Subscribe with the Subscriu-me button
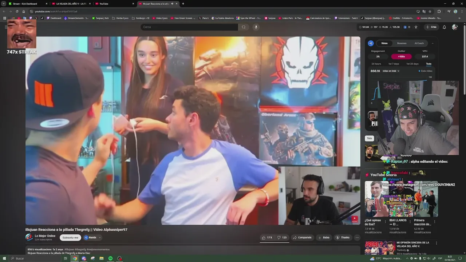The height and width of the screenshot is (262, 466). point(70,238)
